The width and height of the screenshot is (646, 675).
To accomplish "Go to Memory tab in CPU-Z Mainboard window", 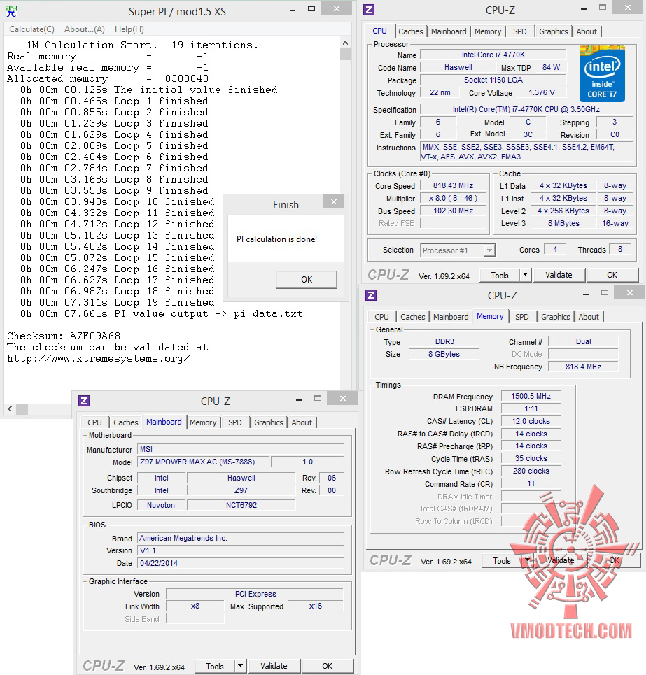I will pyautogui.click(x=203, y=422).
